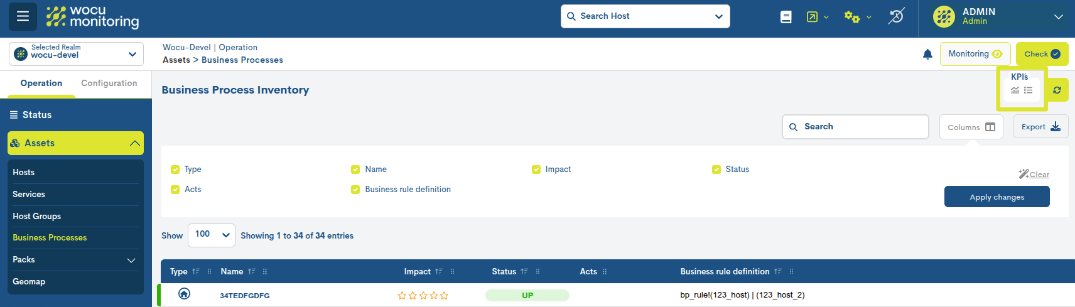Click the WOCU monitoring logo
The image size is (1075, 307).
[x=92, y=17]
